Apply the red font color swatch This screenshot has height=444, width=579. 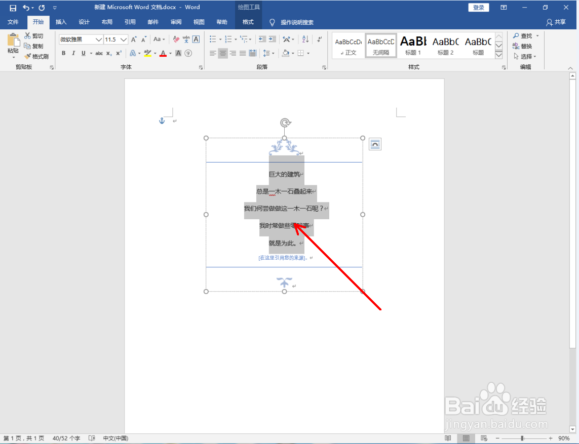point(163,53)
